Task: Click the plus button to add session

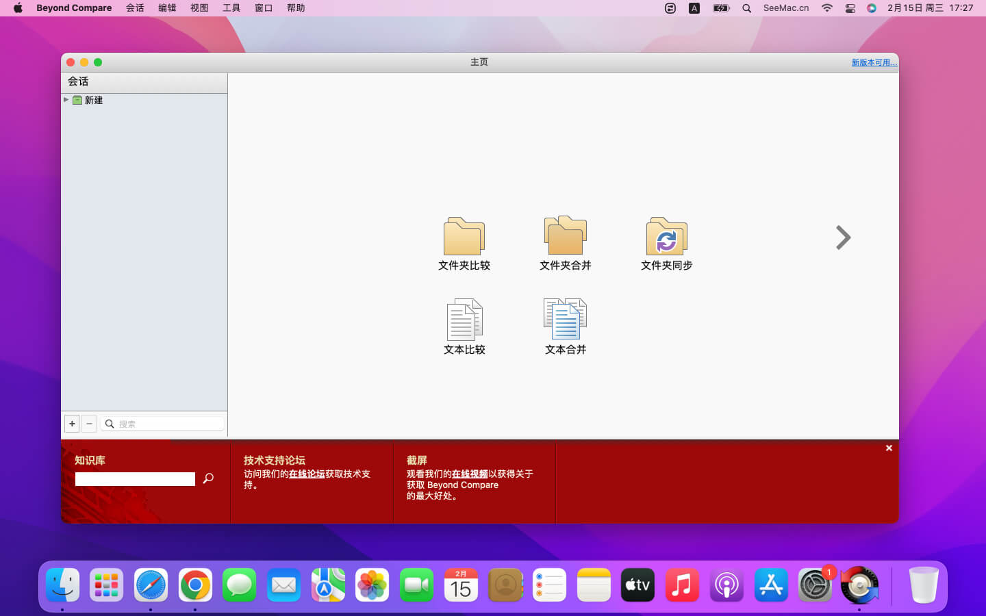Action: tap(72, 424)
